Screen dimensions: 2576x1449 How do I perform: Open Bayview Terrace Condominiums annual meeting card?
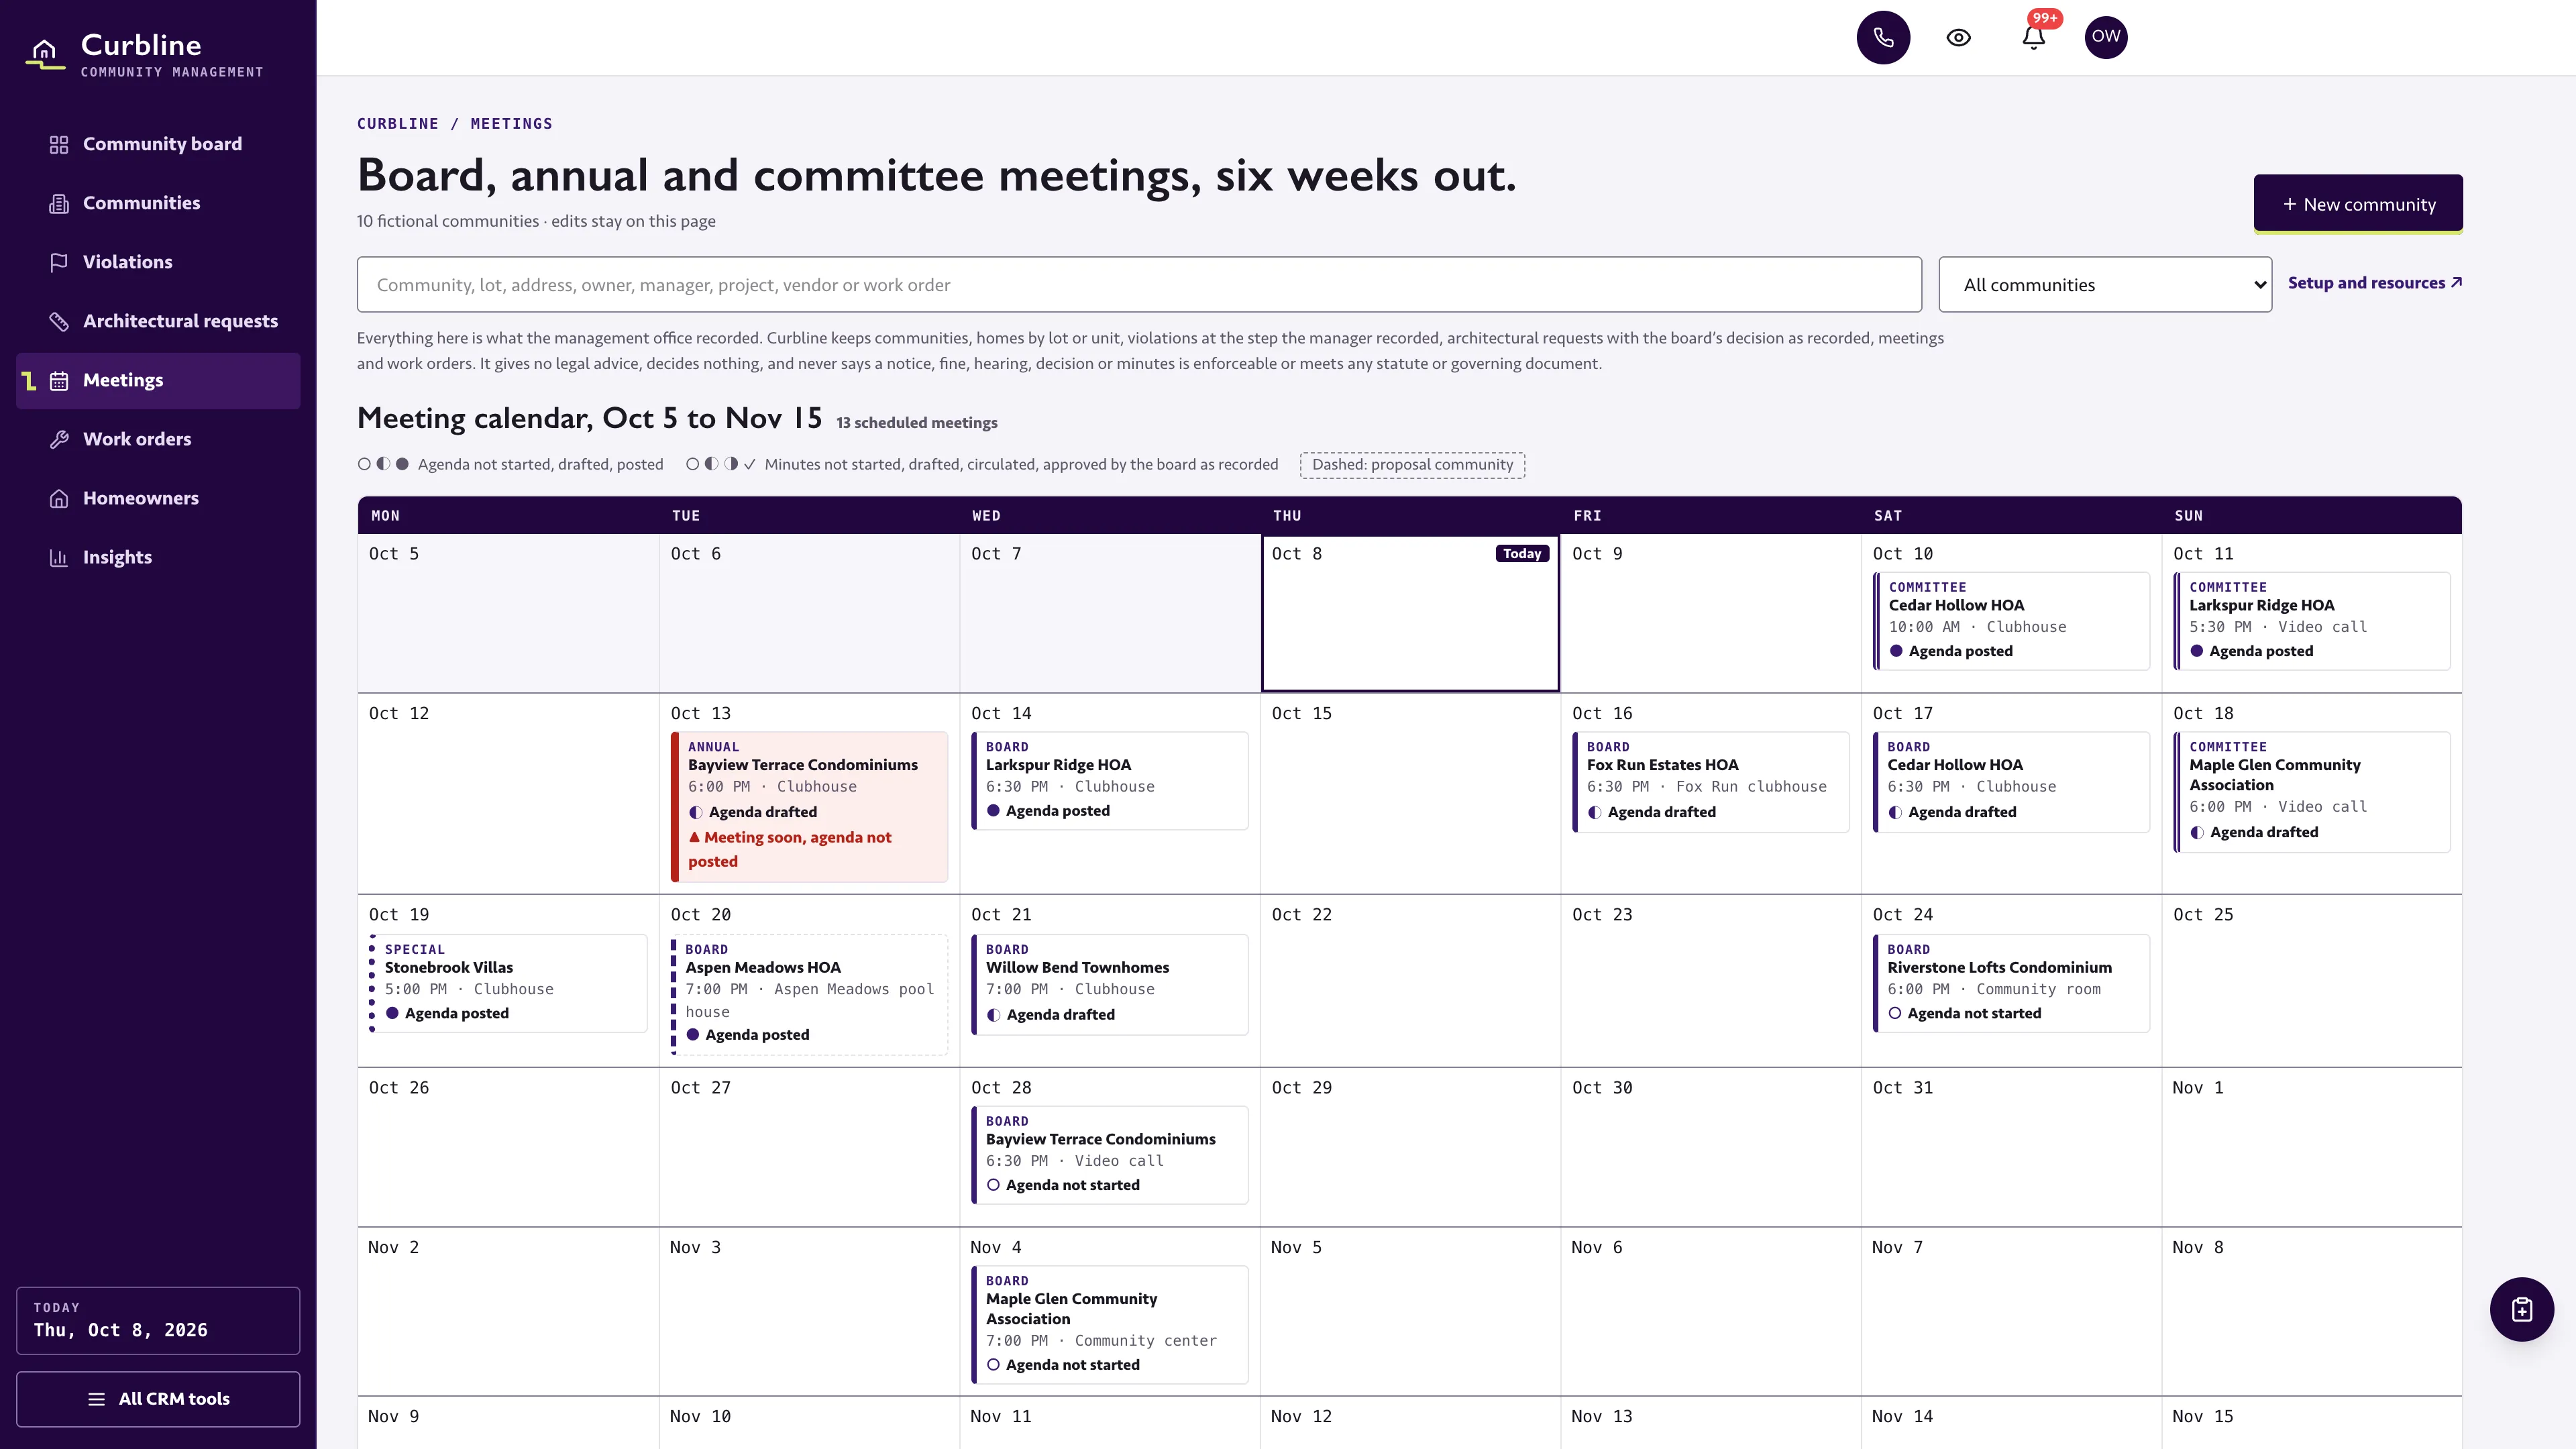809,806
